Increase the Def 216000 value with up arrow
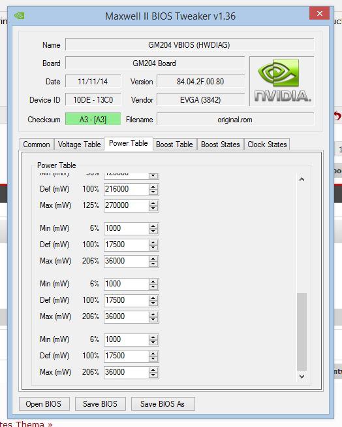Image resolution: width=342 pixels, height=427 pixels. pyautogui.click(x=153, y=186)
